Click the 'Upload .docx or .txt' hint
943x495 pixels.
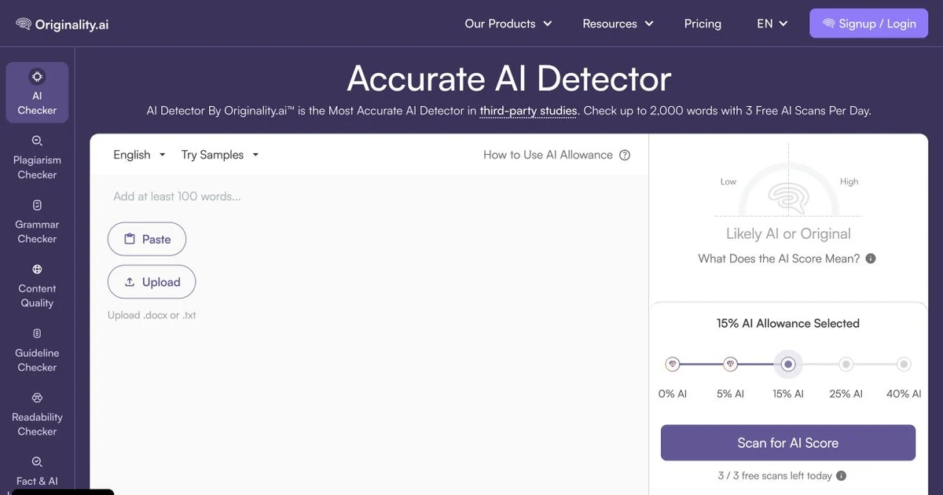point(152,315)
